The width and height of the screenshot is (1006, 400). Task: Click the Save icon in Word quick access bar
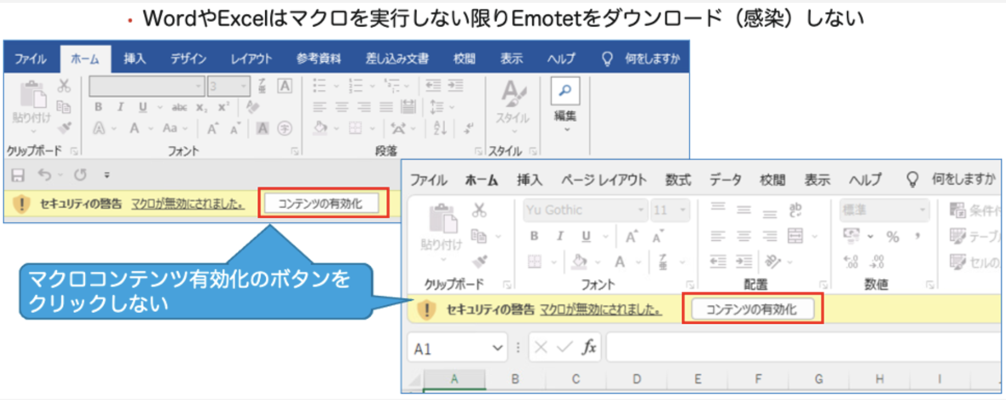click(x=18, y=175)
